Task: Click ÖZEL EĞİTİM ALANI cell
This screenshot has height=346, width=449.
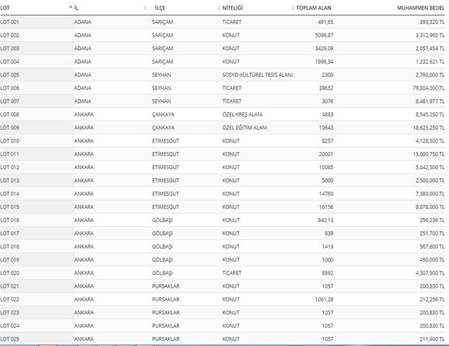Action: click(x=245, y=127)
